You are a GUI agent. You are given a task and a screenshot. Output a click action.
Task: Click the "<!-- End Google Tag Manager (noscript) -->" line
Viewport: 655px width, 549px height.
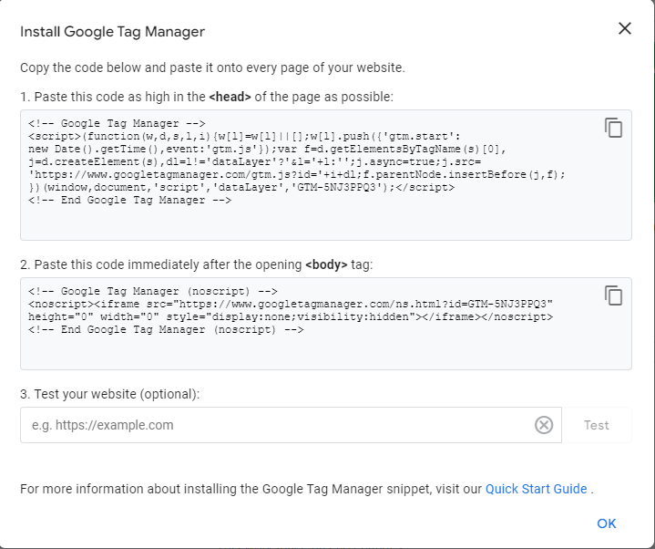[166, 330]
